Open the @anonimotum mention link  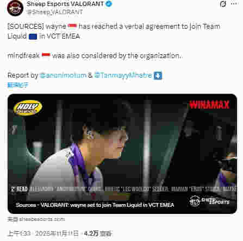pos(63,75)
